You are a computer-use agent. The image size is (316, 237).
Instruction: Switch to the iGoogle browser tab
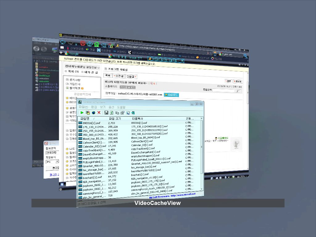72,54
